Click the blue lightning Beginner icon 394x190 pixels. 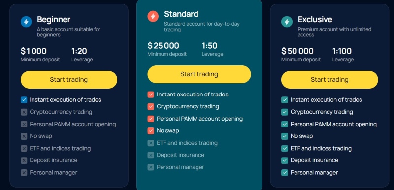[26, 22]
